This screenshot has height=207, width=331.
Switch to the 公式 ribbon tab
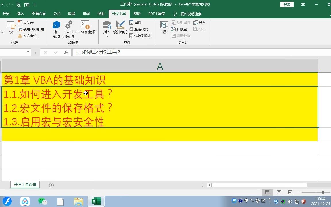pyautogui.click(x=57, y=14)
